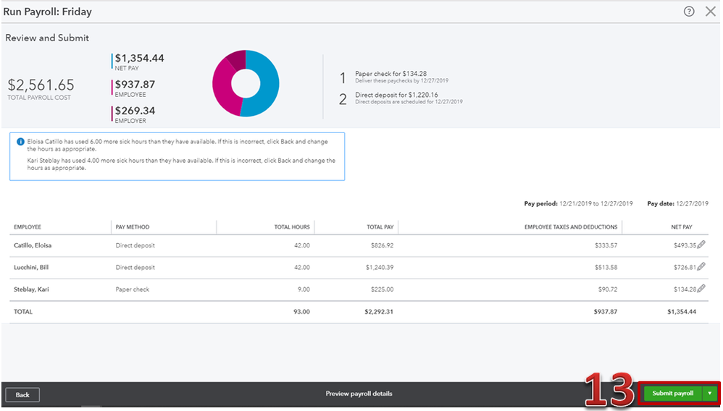This screenshot has height=411, width=723.
Task: Select the Net Pay column header
Action: coord(682,227)
